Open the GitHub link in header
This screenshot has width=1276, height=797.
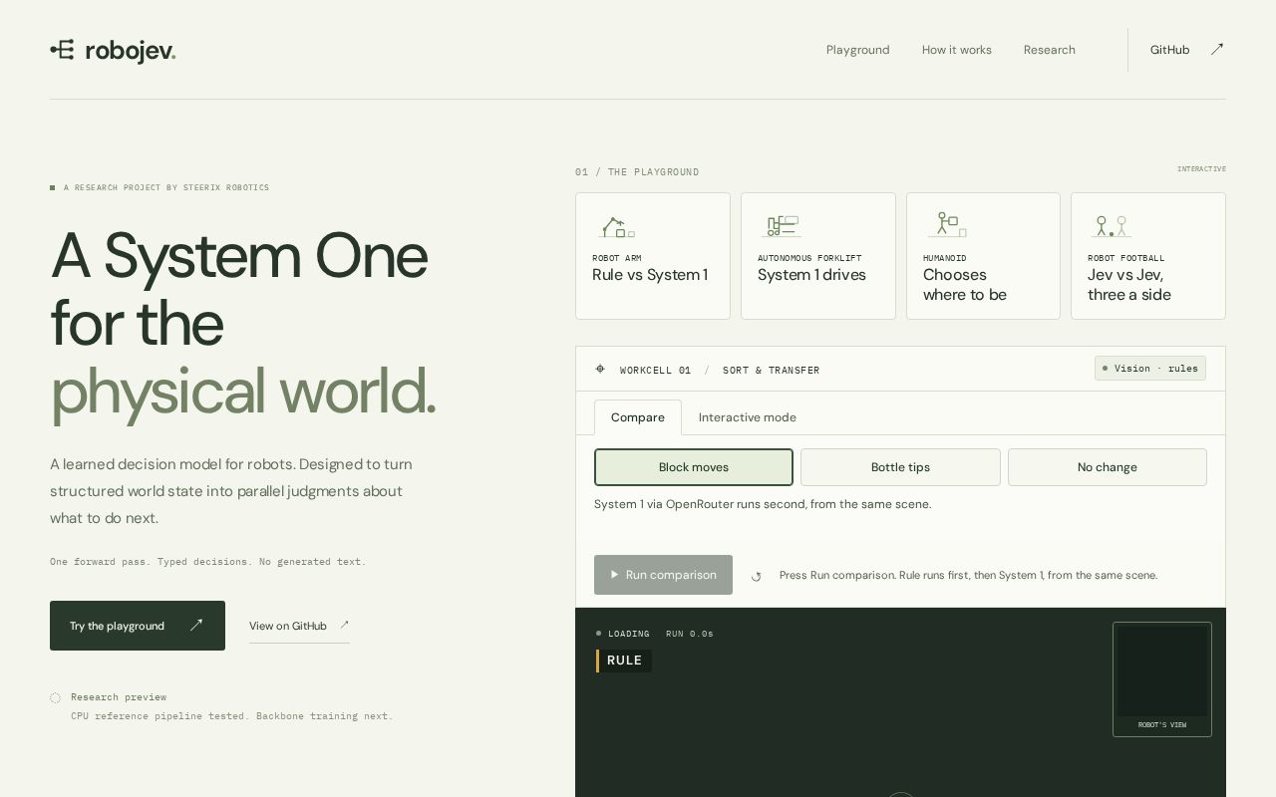click(x=1186, y=50)
